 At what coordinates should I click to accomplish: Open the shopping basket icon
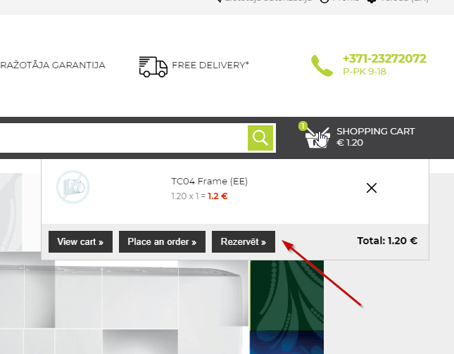(317, 138)
